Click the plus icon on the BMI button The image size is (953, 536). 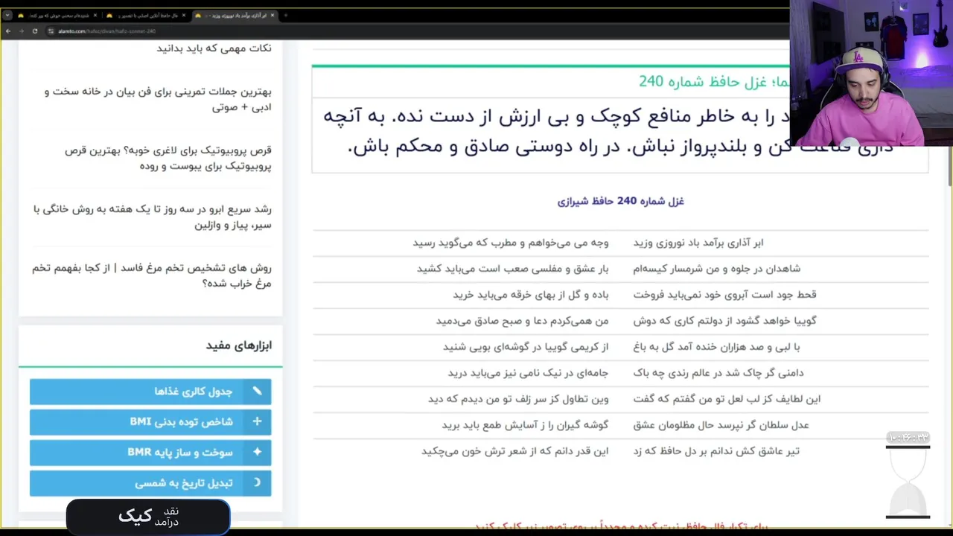pos(257,421)
